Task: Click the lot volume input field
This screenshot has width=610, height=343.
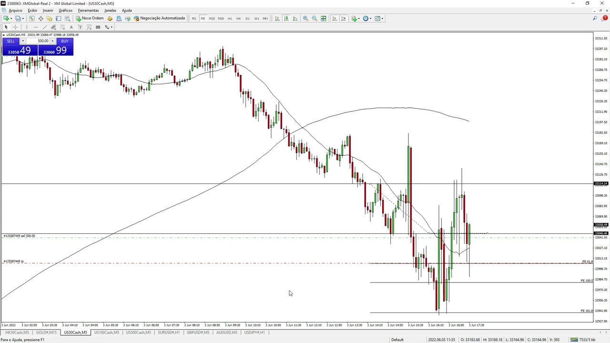Action: [38, 41]
